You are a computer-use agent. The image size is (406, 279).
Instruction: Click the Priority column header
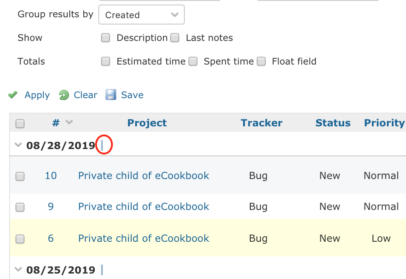click(384, 123)
